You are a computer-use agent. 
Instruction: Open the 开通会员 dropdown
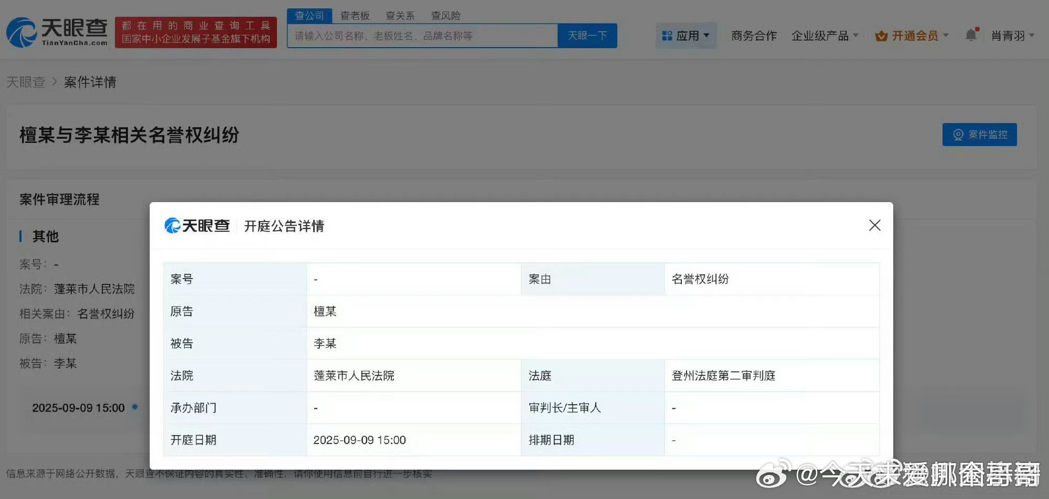point(912,36)
